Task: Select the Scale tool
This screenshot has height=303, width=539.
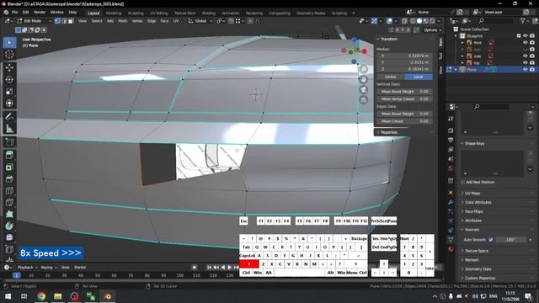Action: tap(9, 92)
